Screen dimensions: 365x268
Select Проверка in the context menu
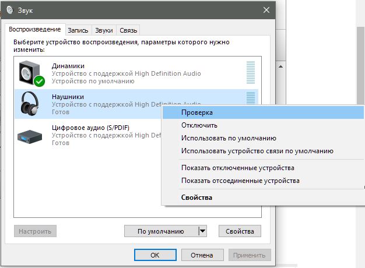pos(196,112)
